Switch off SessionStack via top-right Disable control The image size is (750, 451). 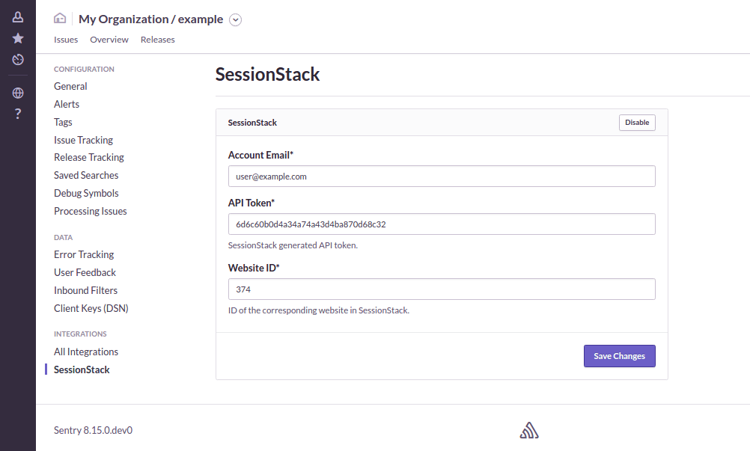636,122
